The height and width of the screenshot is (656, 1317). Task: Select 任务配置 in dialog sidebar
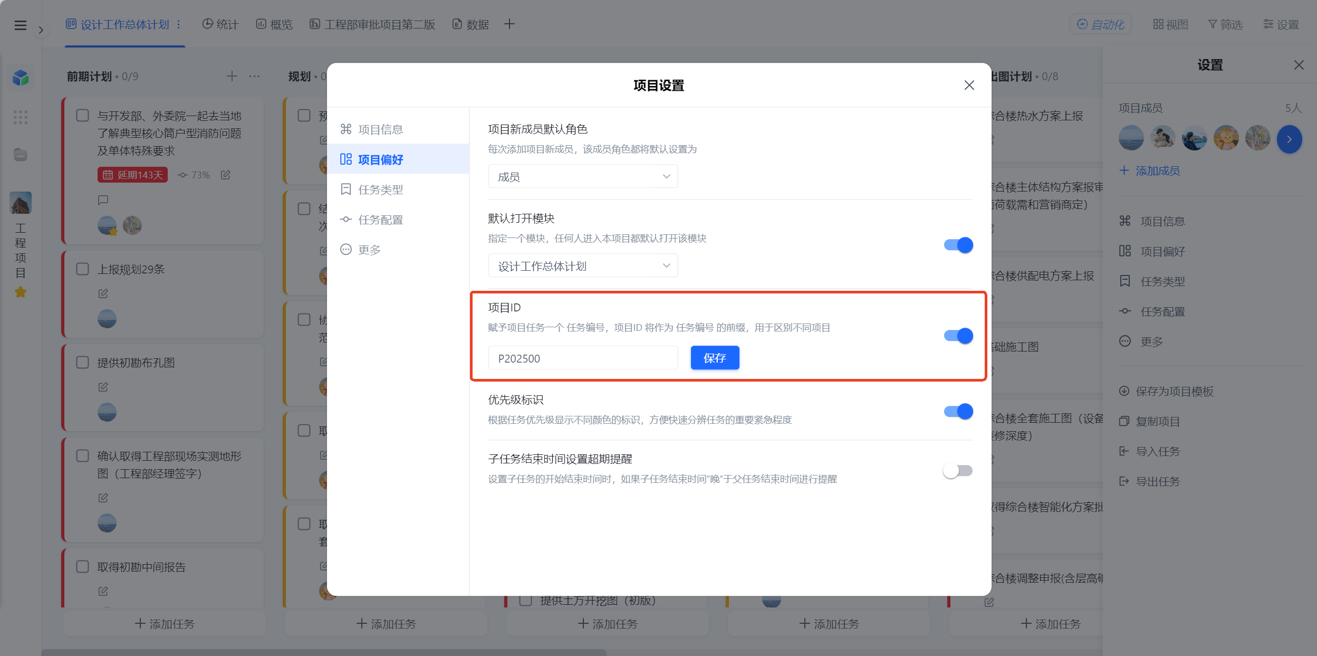398,220
